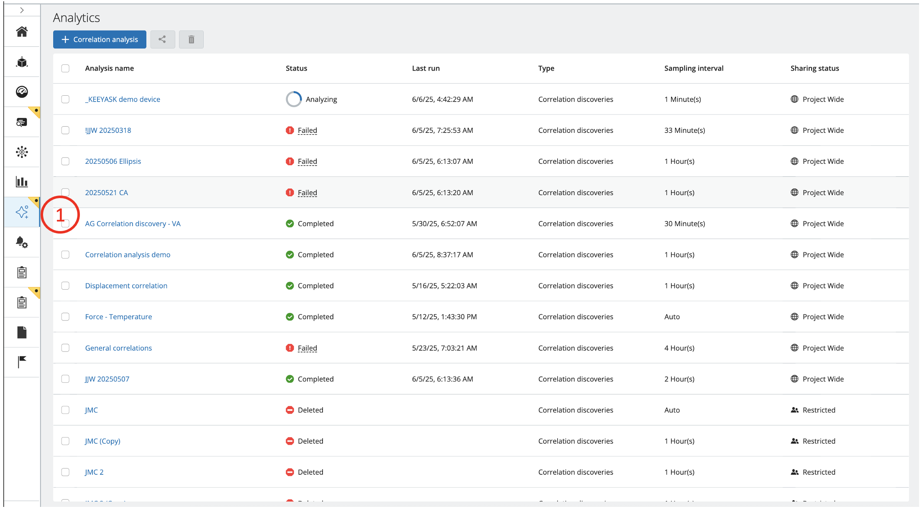Open the gauge dashboard sidebar icon
The width and height of the screenshot is (922, 509).
22,92
